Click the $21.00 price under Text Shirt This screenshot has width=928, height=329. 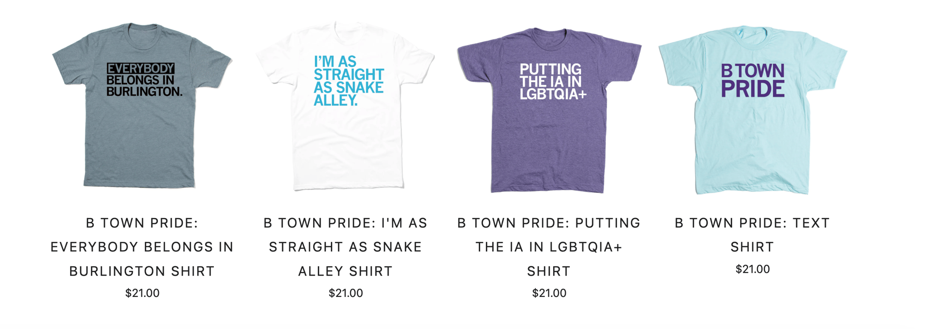(x=753, y=269)
